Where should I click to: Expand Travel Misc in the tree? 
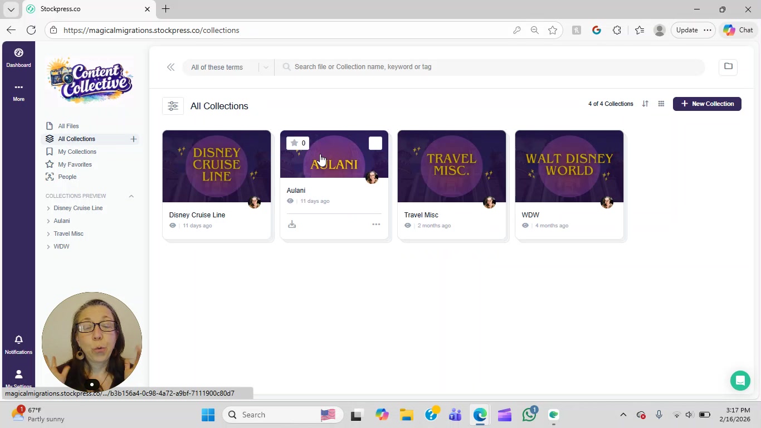coord(48,234)
